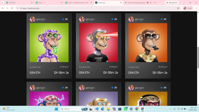199x112 pixels.
Task: Click the page vertical scrollbar thumb
Action: pyautogui.click(x=198, y=58)
